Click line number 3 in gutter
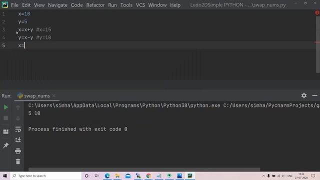Viewport: 320px width, 180px height. 3,29
